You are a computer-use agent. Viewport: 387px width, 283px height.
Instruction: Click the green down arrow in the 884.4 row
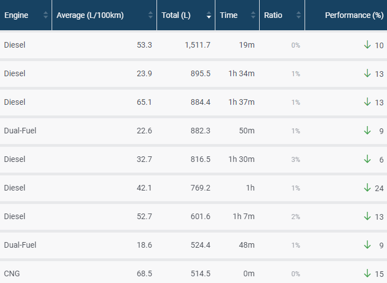click(367, 102)
